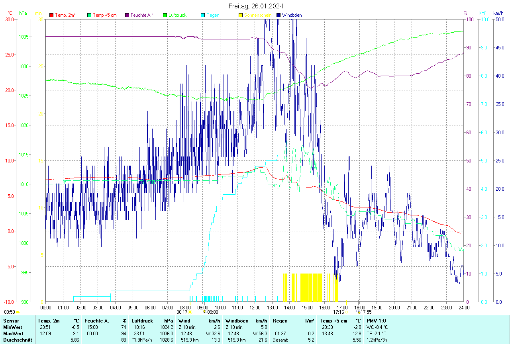Click the average pressure value 1028.6
Image resolution: width=510 pixels, height=344 pixels.
(167, 340)
